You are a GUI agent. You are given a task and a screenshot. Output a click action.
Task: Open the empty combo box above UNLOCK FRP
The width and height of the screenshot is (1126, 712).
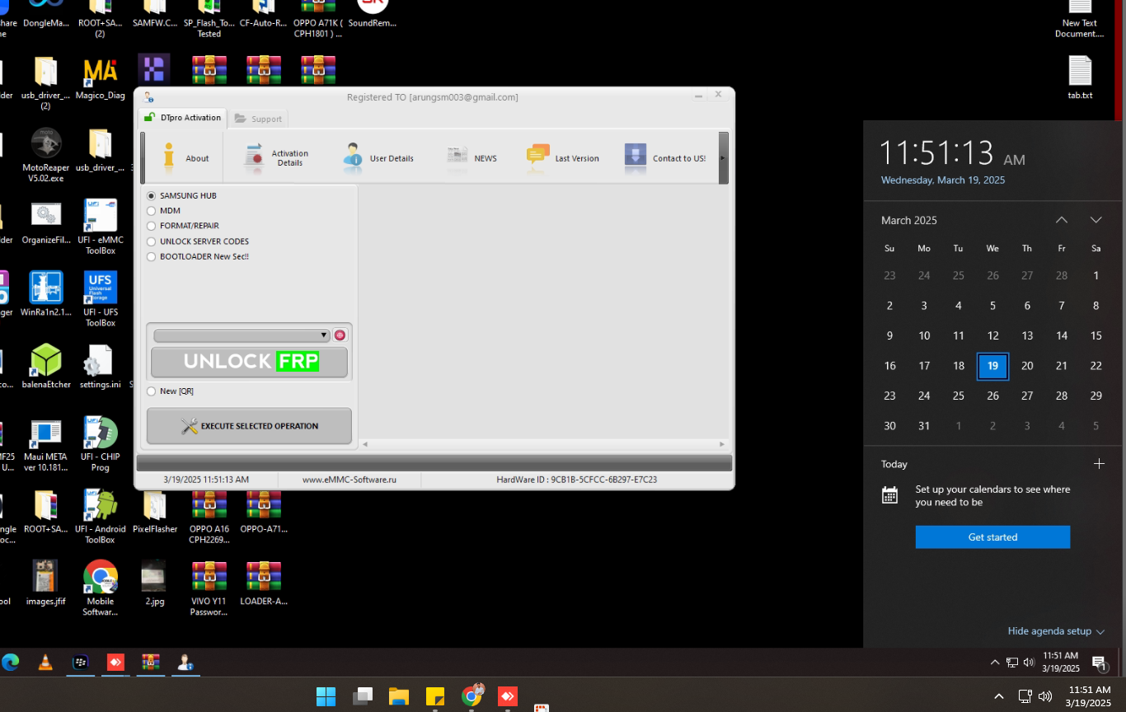pos(242,335)
